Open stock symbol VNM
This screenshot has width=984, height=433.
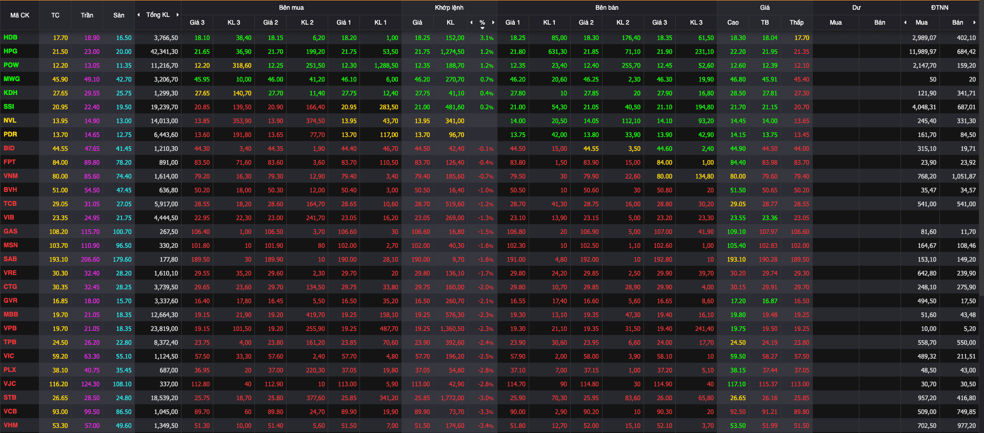point(10,176)
